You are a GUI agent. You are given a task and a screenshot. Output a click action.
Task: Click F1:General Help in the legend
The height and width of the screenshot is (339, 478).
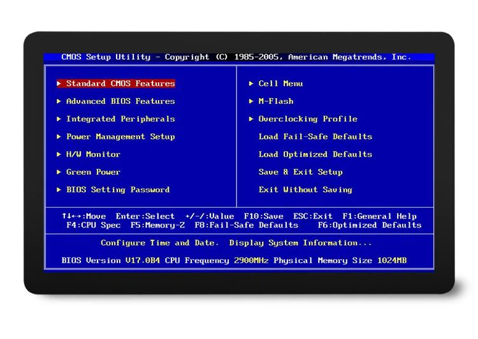(379, 217)
